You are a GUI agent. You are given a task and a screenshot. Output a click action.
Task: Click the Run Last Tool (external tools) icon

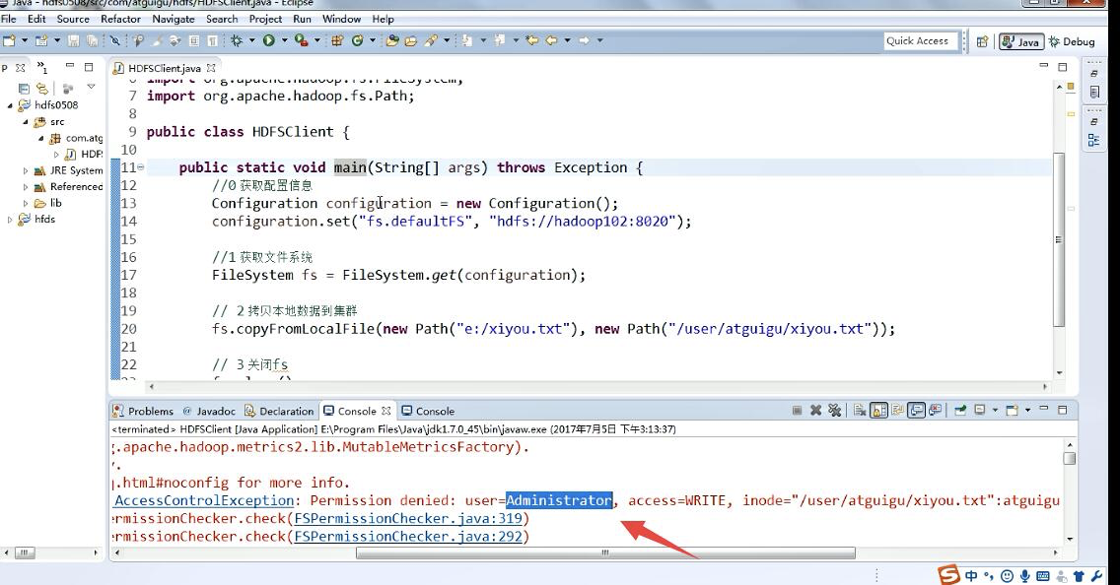(x=301, y=40)
